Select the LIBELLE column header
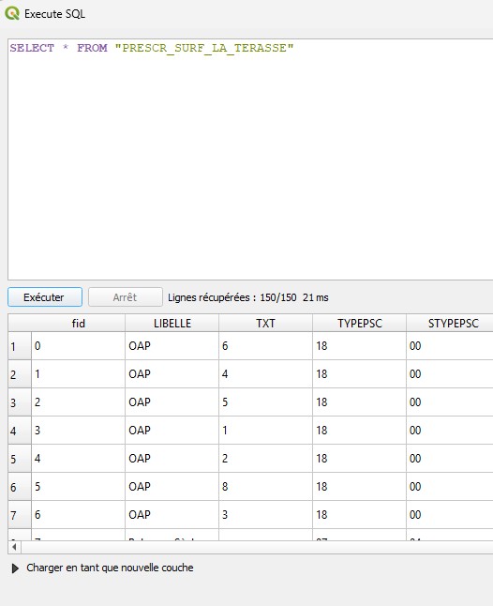The height and width of the screenshot is (606, 493). (172, 323)
